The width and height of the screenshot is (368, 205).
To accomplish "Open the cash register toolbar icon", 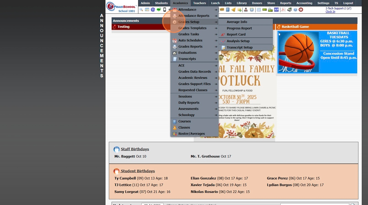I will (x=289, y=9).
